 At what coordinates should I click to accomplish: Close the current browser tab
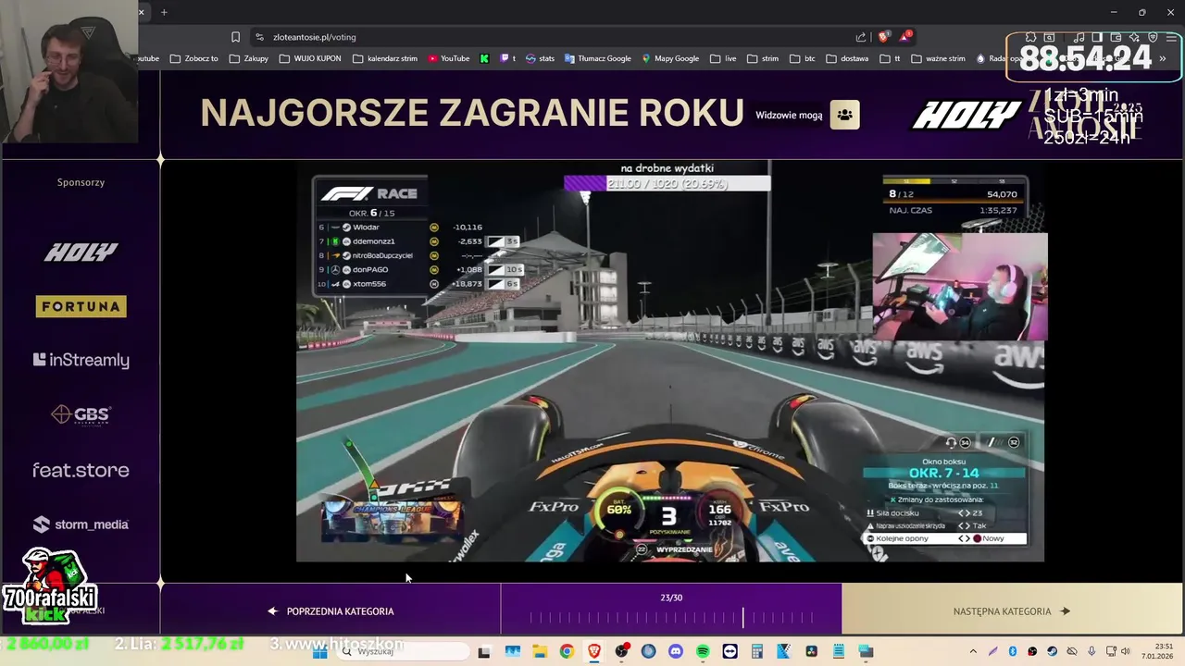click(x=142, y=12)
